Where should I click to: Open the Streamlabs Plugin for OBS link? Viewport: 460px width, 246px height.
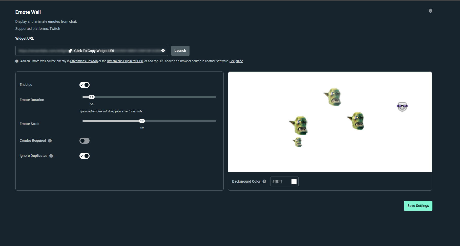[x=125, y=61]
